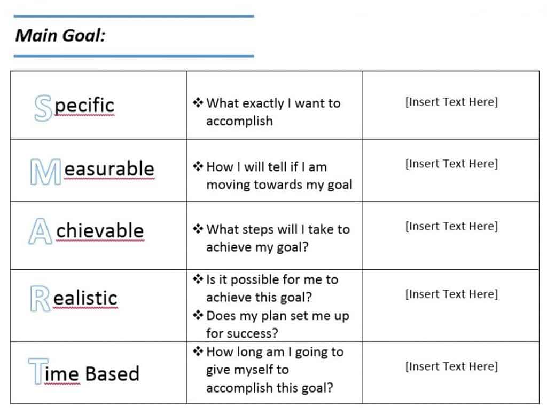
Task: Click the text 'Is it possible for me to'
Action: click(x=272, y=279)
